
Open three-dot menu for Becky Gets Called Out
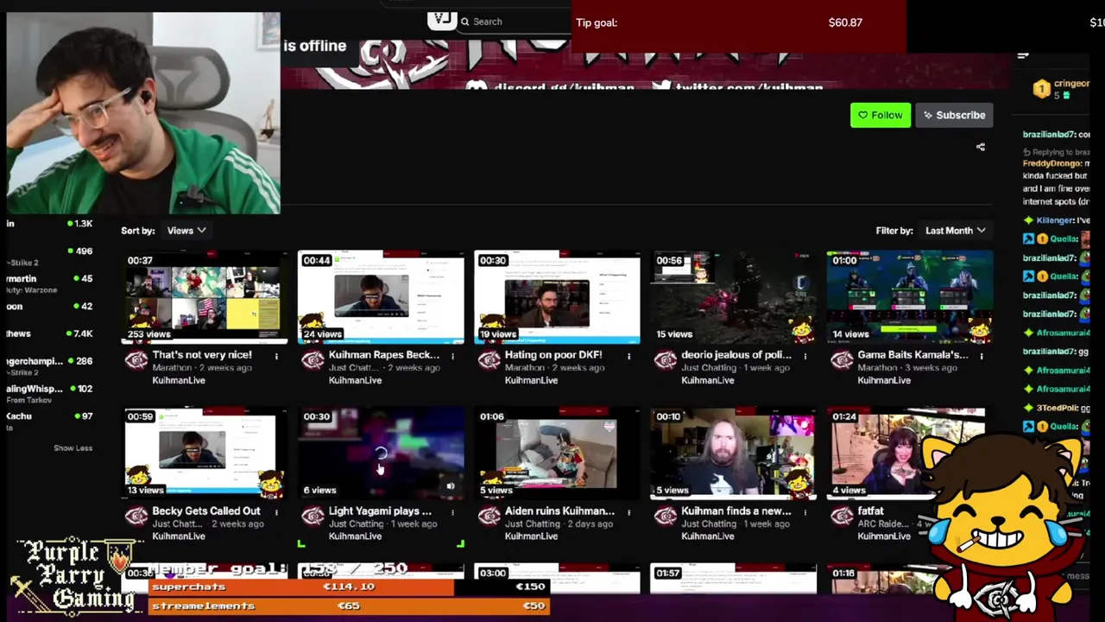pyautogui.click(x=276, y=511)
